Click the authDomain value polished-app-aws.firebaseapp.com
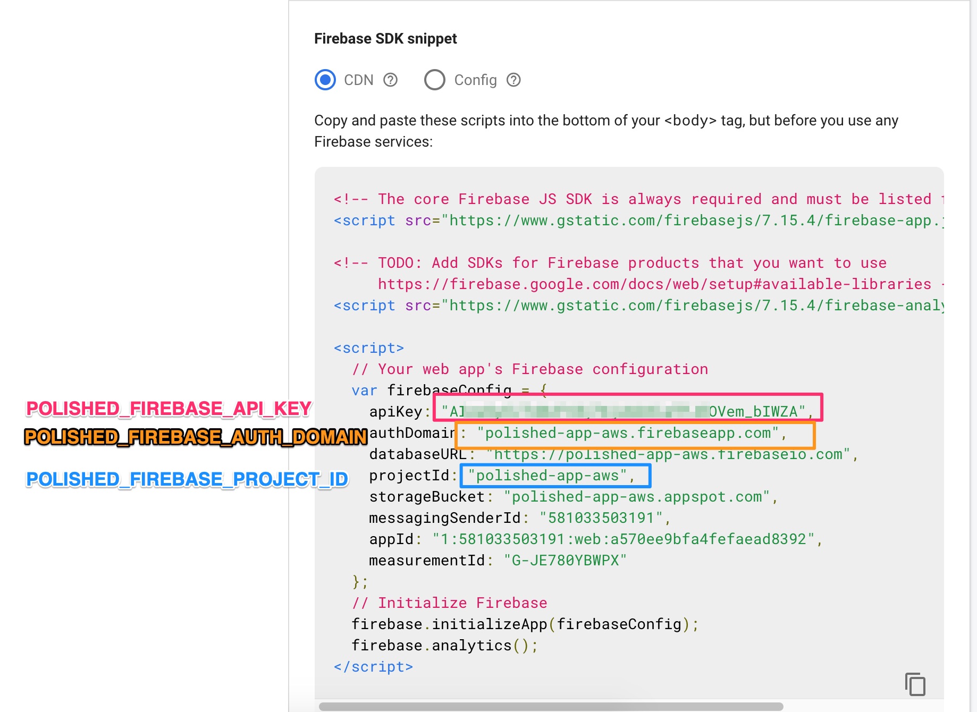 tap(628, 433)
